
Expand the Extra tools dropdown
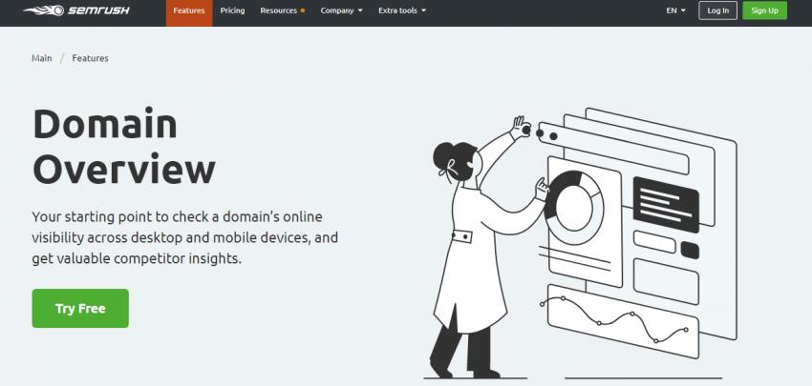(402, 10)
